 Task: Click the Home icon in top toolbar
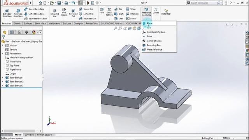coord(40,3)
